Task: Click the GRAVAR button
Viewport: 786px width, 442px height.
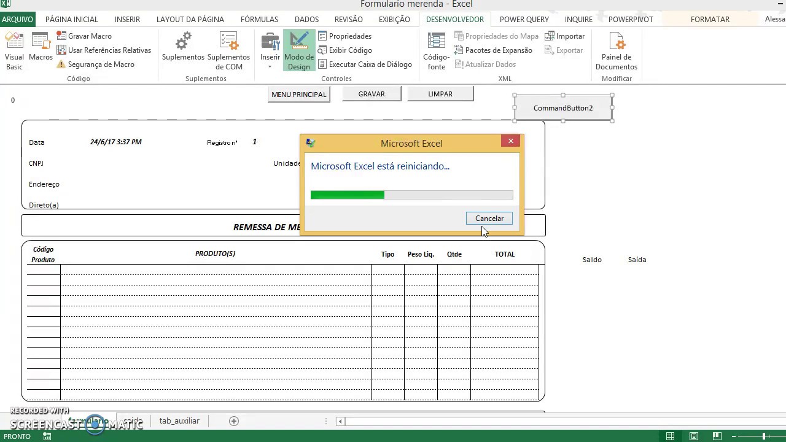Action: [372, 94]
